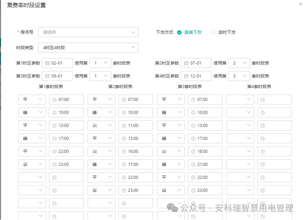Viewport: 303px width, 220px height.
Task: Click calendar icon in 第2时区参数 date field
Action: click(x=186, y=63)
